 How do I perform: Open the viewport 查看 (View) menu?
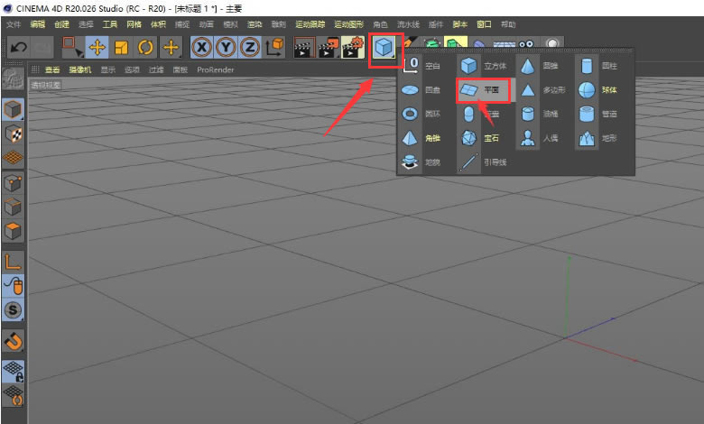52,69
